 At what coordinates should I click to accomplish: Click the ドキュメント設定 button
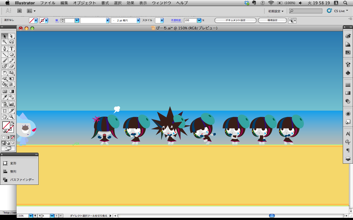236,20
